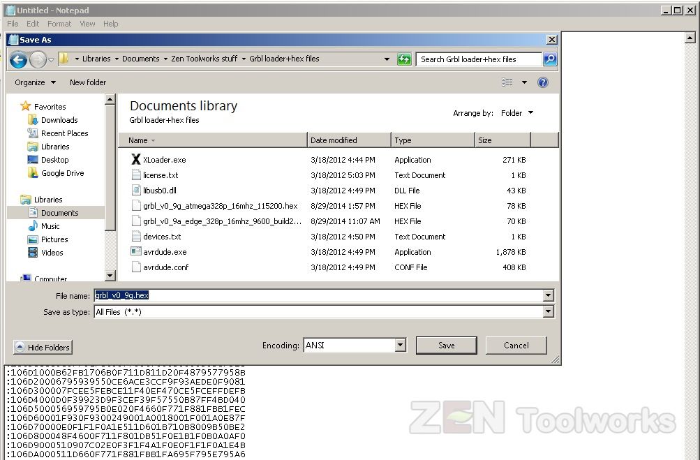Select Google Drive in Favorites
This screenshot has width=700, height=460.
pyautogui.click(x=61, y=173)
